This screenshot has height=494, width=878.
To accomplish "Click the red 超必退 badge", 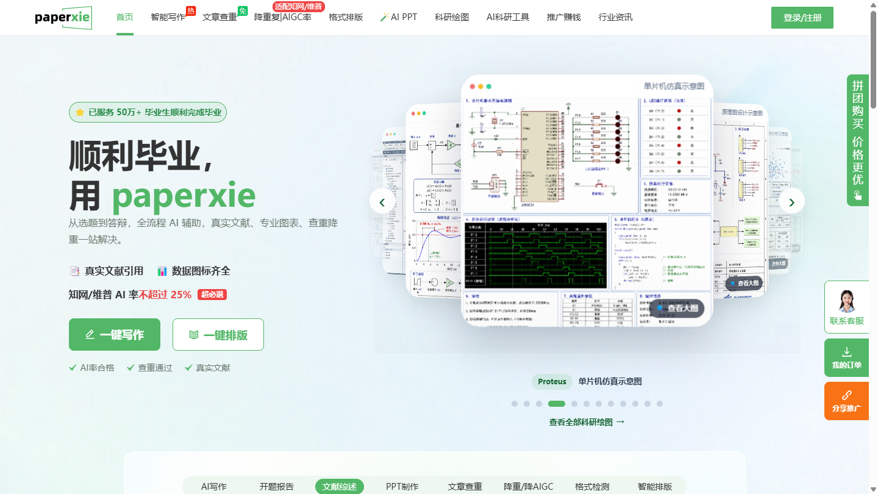I will [x=212, y=295].
